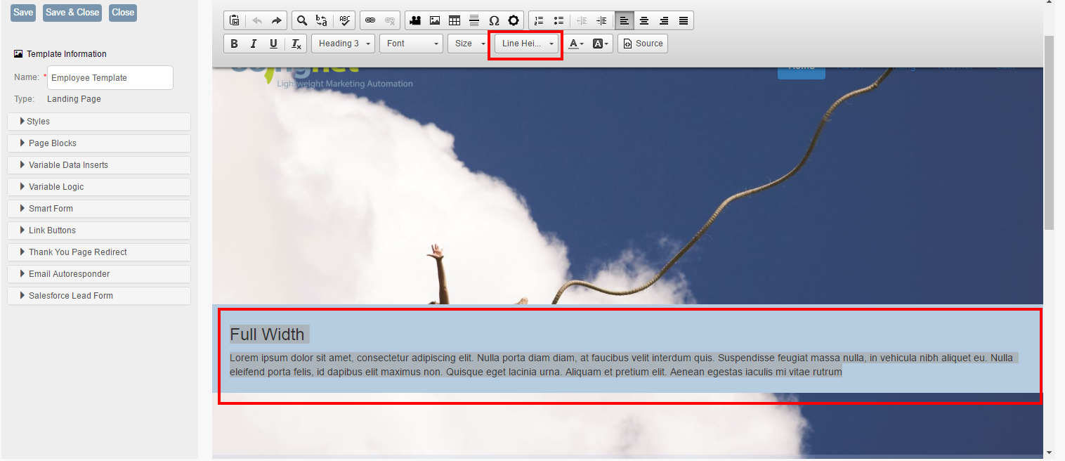Image resolution: width=1065 pixels, height=461 pixels.
Task: Open the Line Height dropdown
Action: [x=527, y=44]
